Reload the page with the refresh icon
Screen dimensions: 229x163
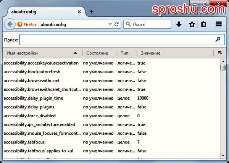[x=117, y=24]
